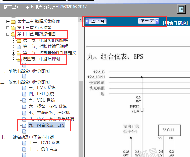
Task: Open 五、VCU 系统 page
Action: pos(42,100)
